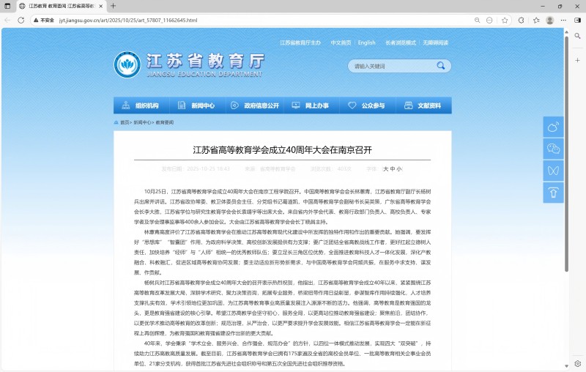This screenshot has height=372, width=586.
Task: Toggle 长者浏览模式 elder browsing mode
Action: click(x=401, y=42)
